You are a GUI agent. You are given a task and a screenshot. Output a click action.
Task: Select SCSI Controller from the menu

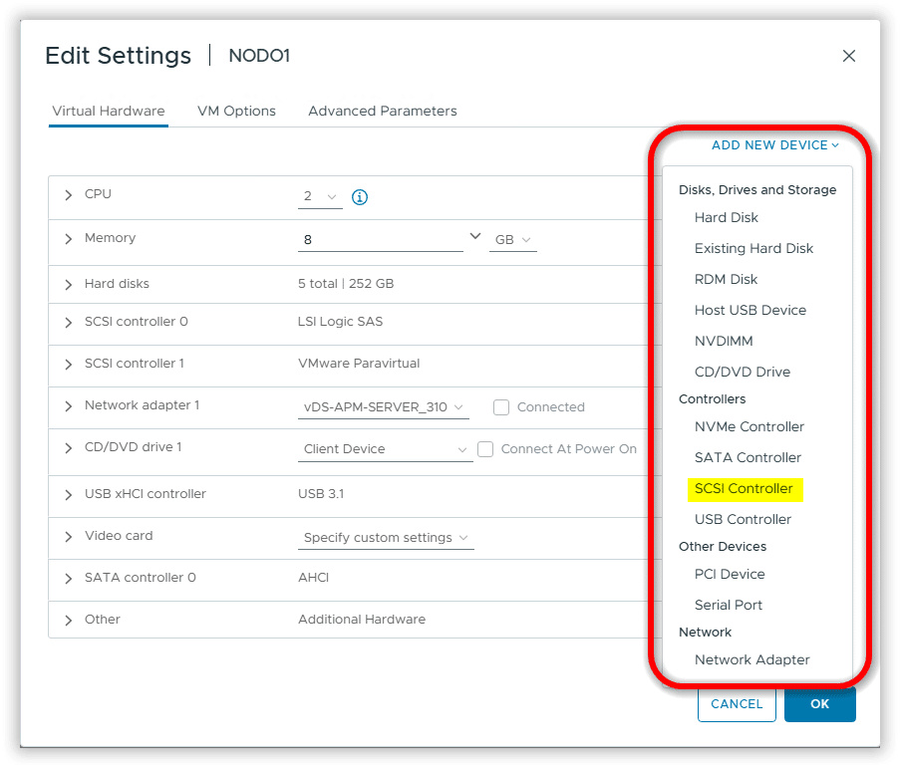744,489
